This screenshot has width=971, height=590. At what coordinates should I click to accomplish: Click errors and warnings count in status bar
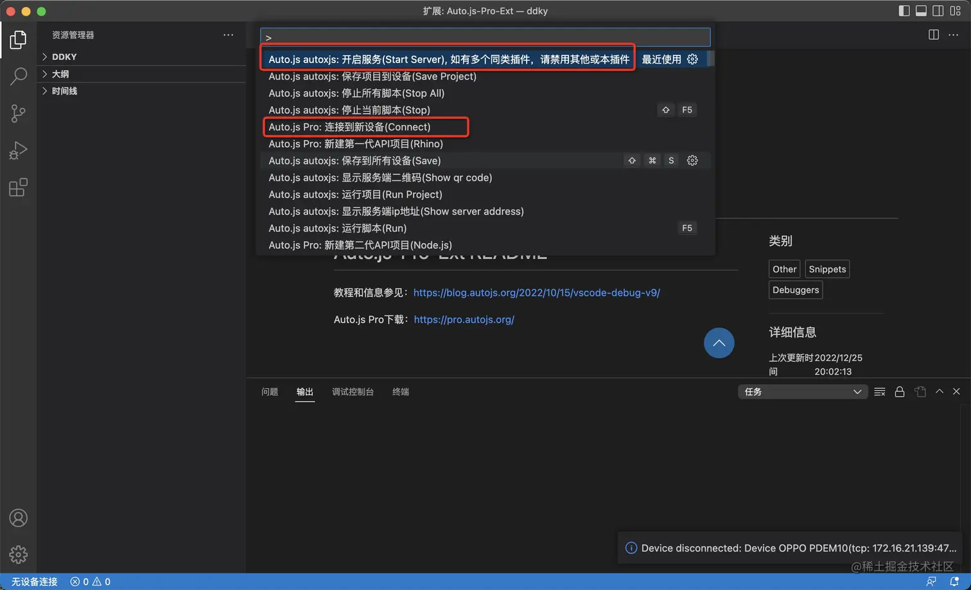pos(91,582)
